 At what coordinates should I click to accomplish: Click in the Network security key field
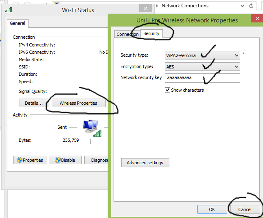coord(202,78)
